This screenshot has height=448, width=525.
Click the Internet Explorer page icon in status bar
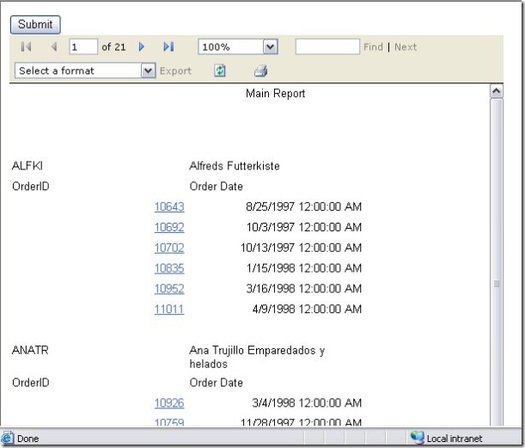pyautogui.click(x=8, y=438)
